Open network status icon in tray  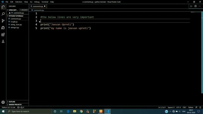click(x=174, y=111)
